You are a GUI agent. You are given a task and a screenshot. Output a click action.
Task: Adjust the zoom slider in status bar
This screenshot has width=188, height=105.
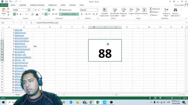pos(172,98)
